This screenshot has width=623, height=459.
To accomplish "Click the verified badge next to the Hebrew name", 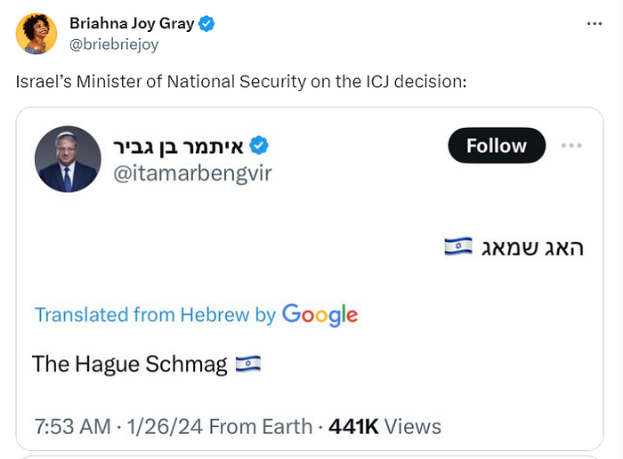I will click(259, 145).
